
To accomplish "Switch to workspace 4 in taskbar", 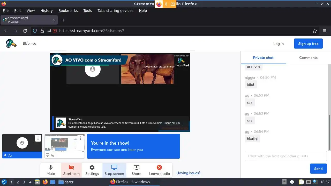I will tap(30, 182).
